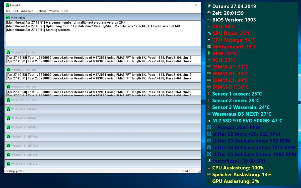Image resolution: width=301 pixels, height=188 pixels.
Task: Click the Worker #13 Self-Test window icon
Action: [x=9, y=136]
